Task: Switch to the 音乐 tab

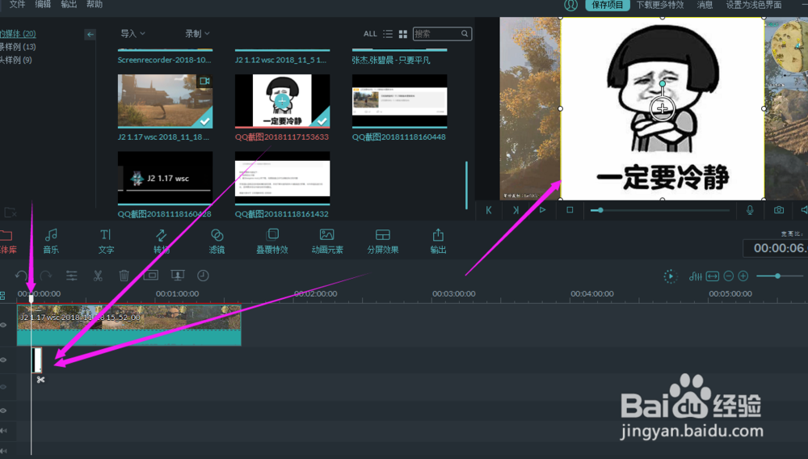Action: [x=51, y=241]
